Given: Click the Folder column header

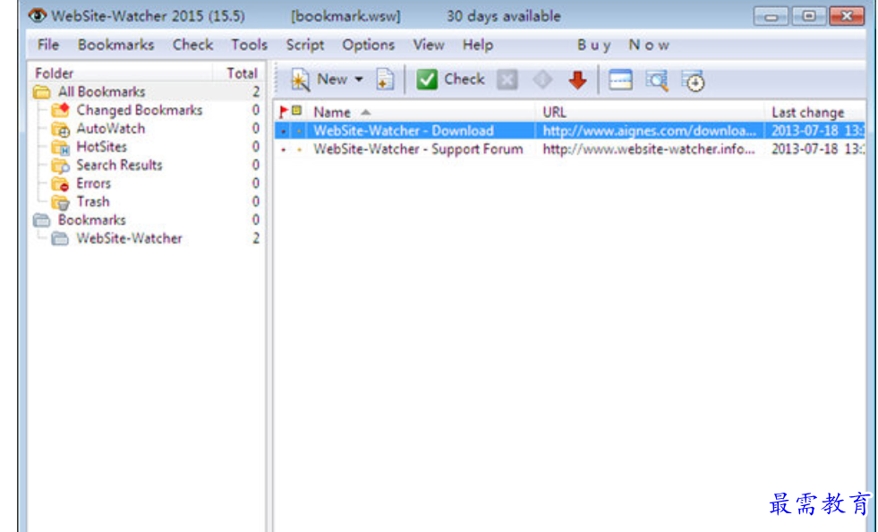Looking at the screenshot, I should pyautogui.click(x=54, y=73).
